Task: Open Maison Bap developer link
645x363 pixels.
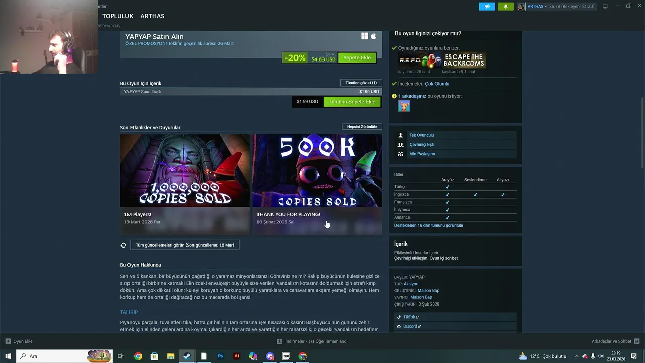Action: (428, 291)
